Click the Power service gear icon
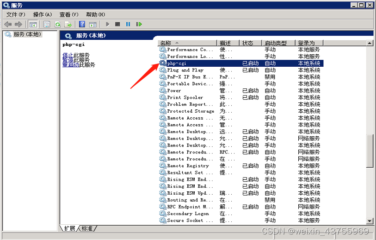Viewport: 376px width, 240px height. pyautogui.click(x=163, y=90)
